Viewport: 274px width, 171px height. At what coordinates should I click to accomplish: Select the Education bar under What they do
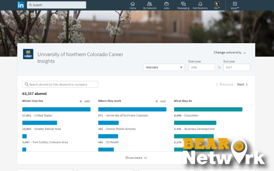click(x=208, y=109)
